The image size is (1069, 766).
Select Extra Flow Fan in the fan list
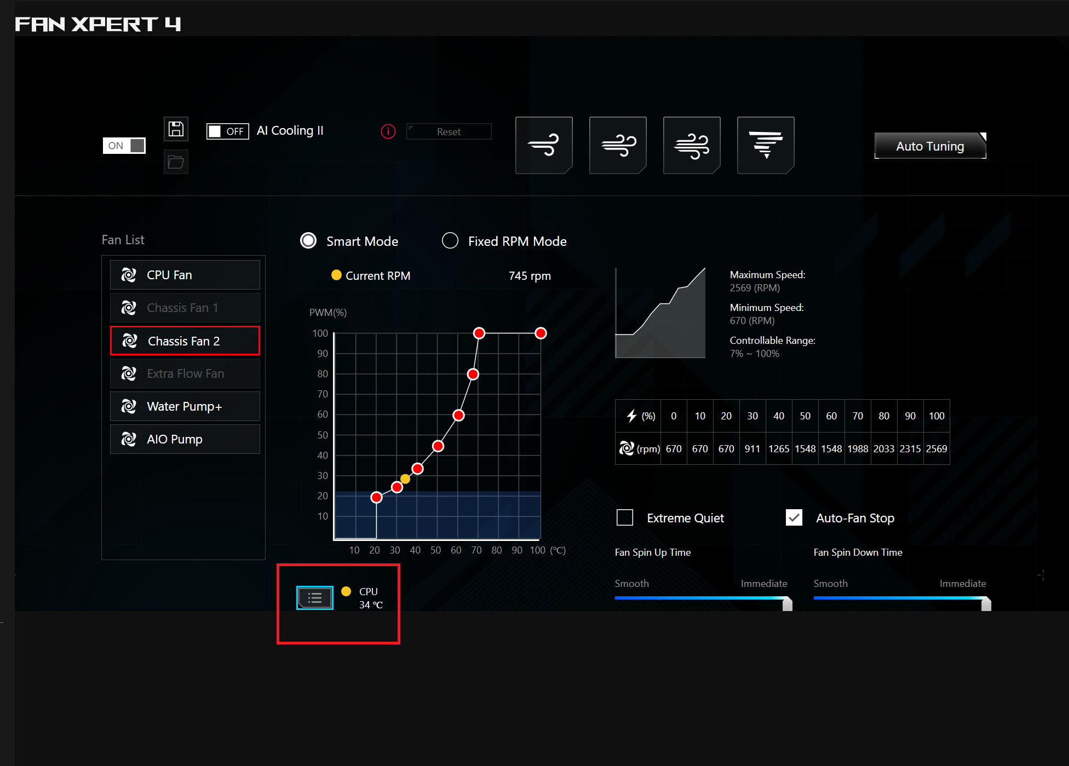(x=185, y=373)
